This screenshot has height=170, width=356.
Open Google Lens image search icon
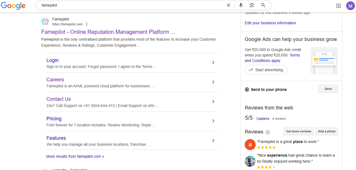[x=252, y=5]
